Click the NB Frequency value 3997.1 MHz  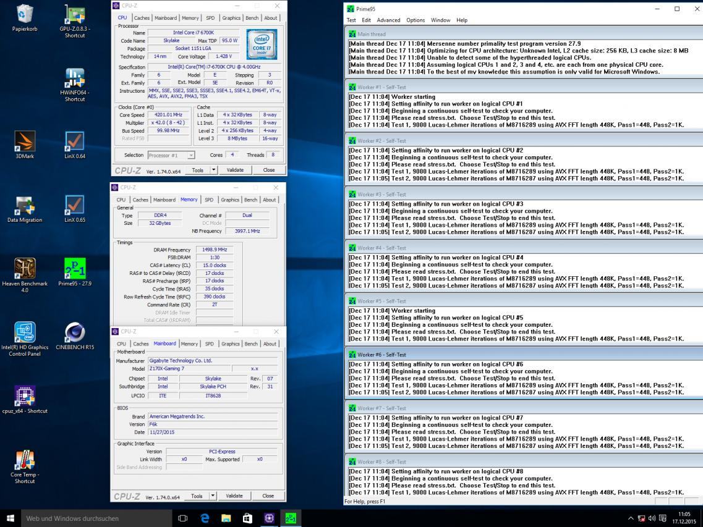[247, 231]
